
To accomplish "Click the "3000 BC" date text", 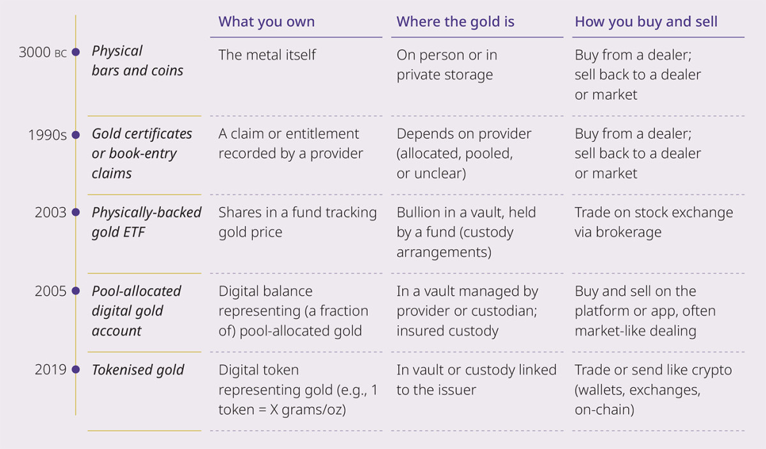I will (x=43, y=52).
